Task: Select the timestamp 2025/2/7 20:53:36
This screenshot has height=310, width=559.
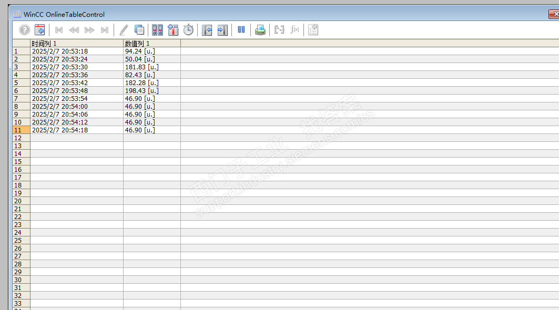Action: (60, 75)
